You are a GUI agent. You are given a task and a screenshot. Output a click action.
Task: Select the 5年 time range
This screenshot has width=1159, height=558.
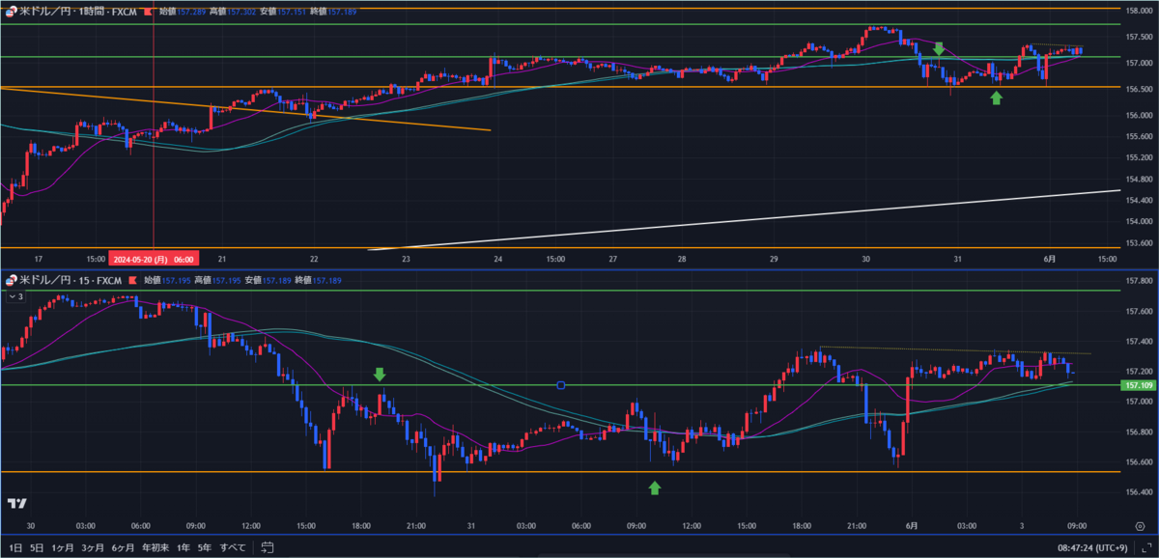click(205, 547)
